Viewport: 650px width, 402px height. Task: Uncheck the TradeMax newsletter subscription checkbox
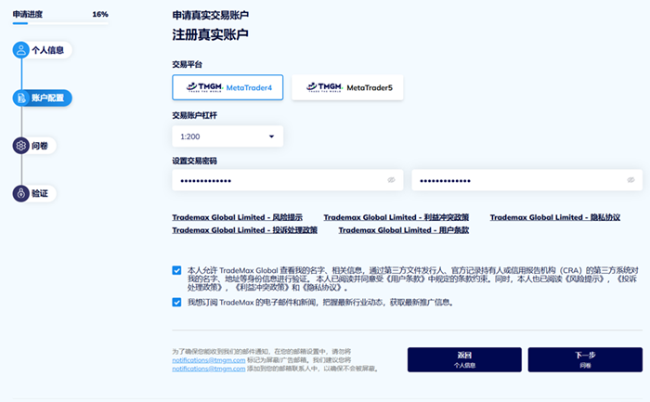pos(176,302)
